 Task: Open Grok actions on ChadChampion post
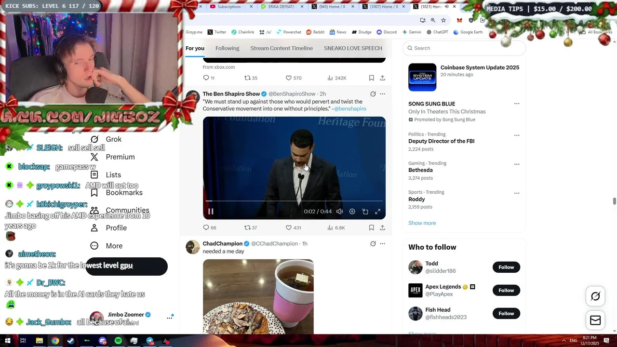373,244
